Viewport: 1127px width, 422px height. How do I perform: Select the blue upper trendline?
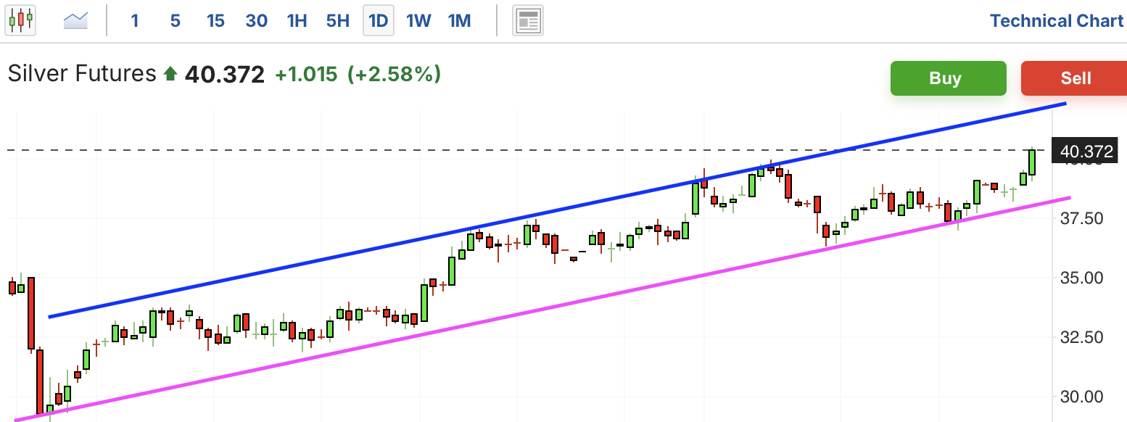tap(557, 210)
